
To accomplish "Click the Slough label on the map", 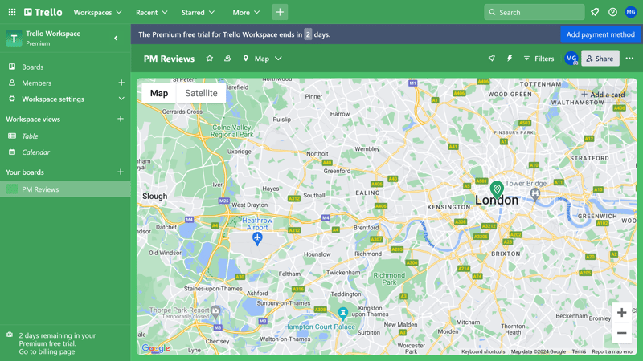I will tap(154, 196).
